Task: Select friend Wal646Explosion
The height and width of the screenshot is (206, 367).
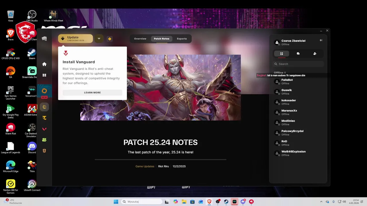Action: (298, 153)
